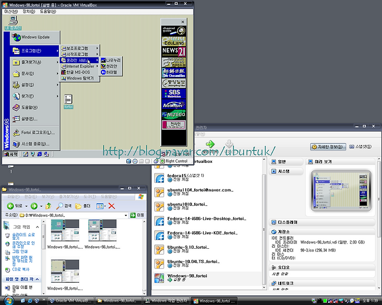
Task: Click the channel guide icon in Channel bar
Action: click(173, 31)
